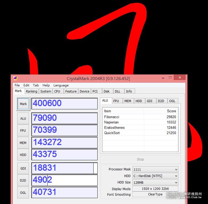
Task: Run the FPU benchmark button
Action: click(23, 131)
